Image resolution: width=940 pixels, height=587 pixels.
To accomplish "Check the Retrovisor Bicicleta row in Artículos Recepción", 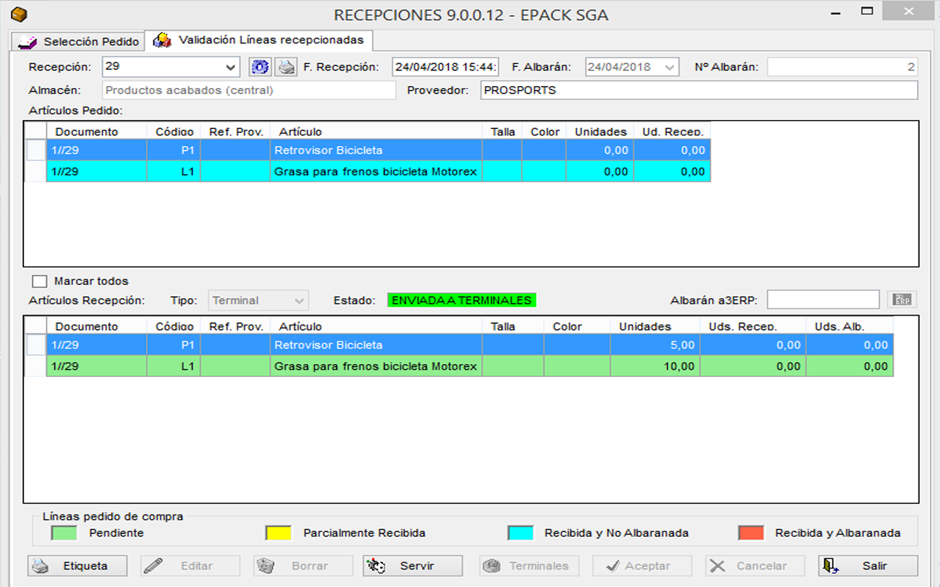I will [36, 345].
